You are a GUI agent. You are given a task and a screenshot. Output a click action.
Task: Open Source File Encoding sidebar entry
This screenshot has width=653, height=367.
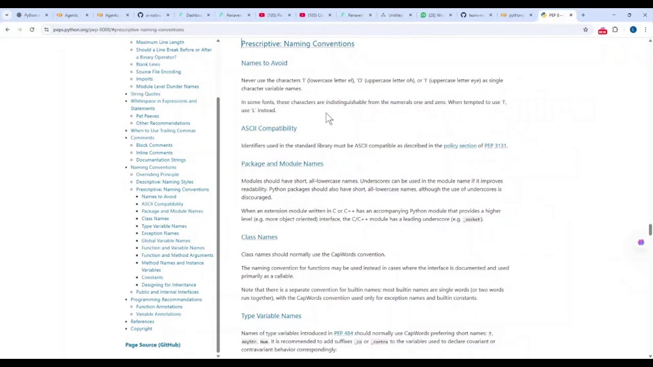pos(158,72)
